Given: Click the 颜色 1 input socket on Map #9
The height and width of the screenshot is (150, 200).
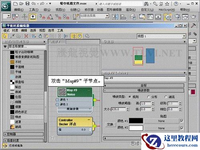Looking at the screenshot, I should tap(57, 99).
